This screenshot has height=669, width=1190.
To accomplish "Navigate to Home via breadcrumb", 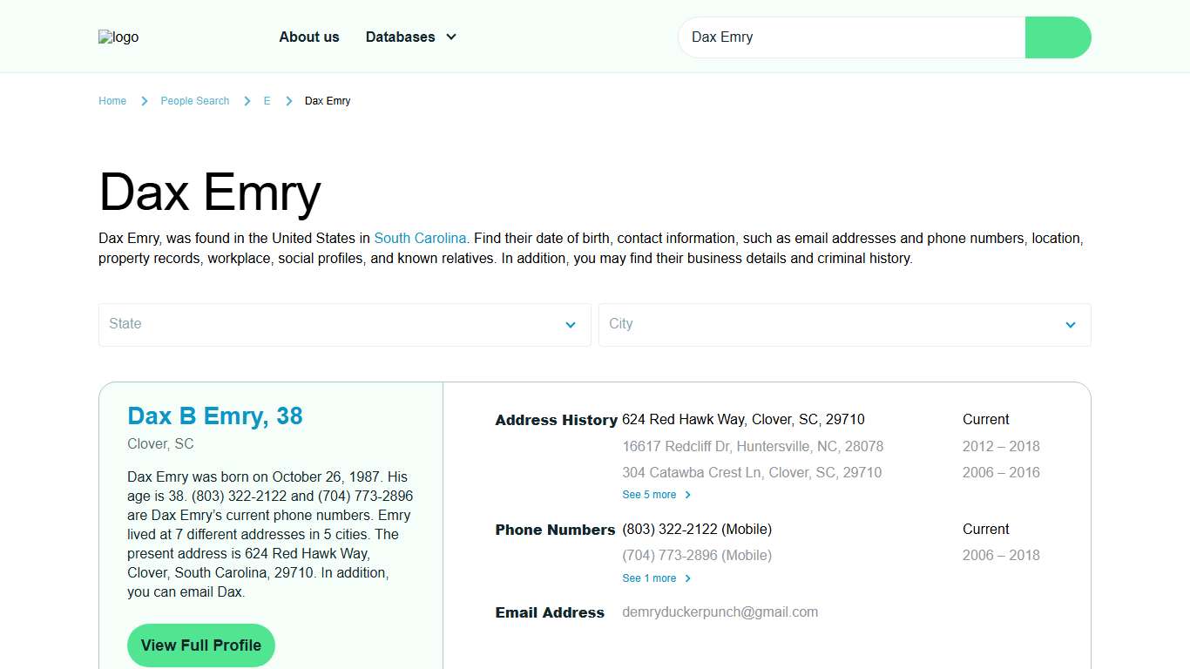I will (112, 100).
